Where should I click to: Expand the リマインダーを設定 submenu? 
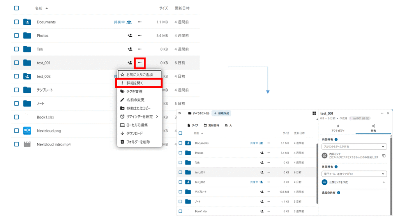[139, 116]
